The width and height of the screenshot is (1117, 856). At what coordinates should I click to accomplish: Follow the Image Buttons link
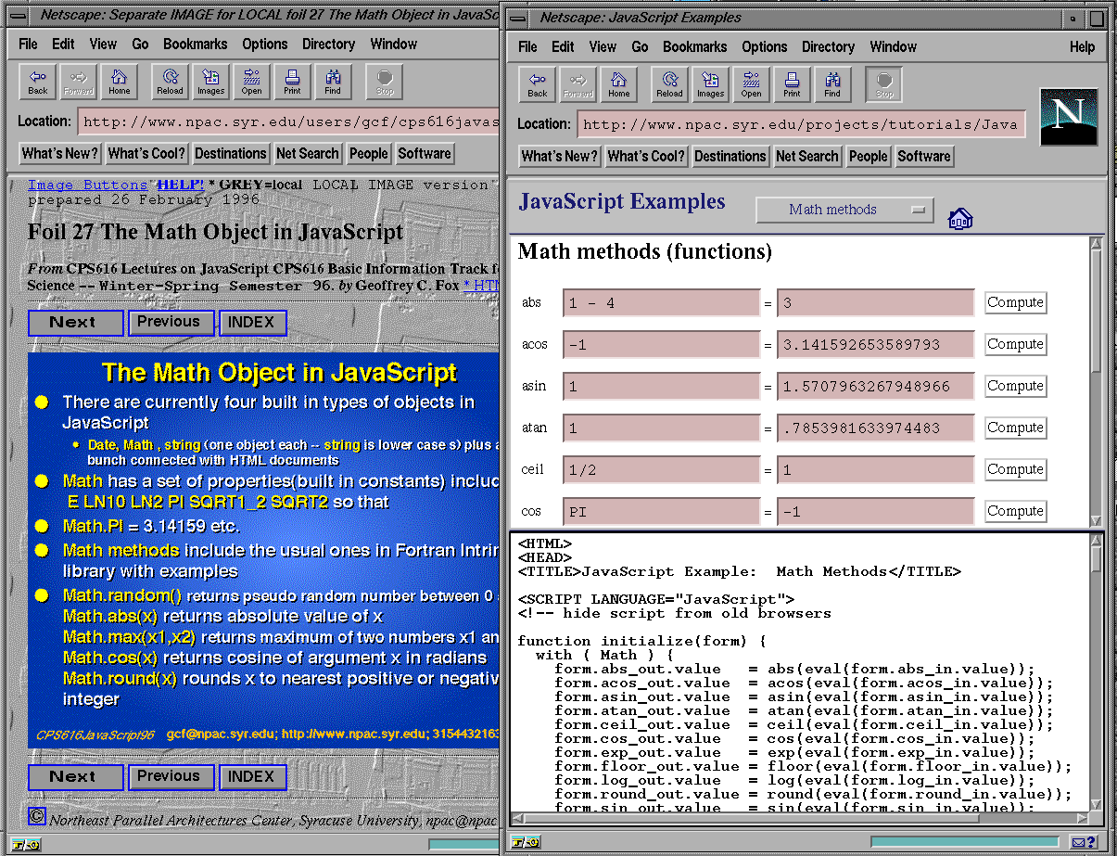(88, 185)
